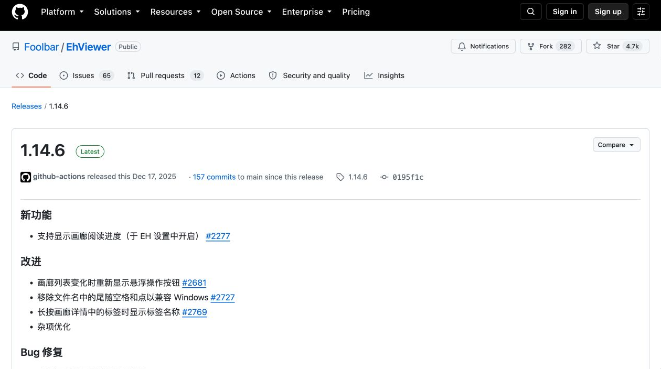Screen dimensions: 661x369
Task: Go to the Pricing page
Action: [x=356, y=12]
